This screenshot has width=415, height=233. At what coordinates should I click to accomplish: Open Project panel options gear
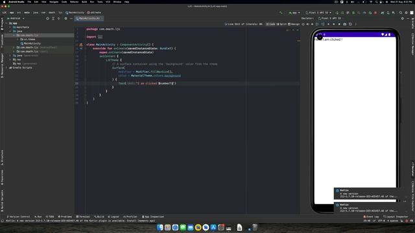click(x=65, y=18)
